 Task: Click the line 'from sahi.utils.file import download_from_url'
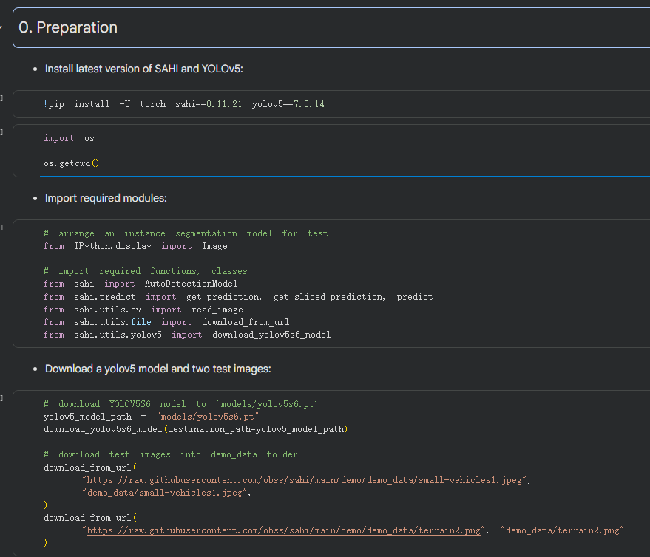click(166, 322)
